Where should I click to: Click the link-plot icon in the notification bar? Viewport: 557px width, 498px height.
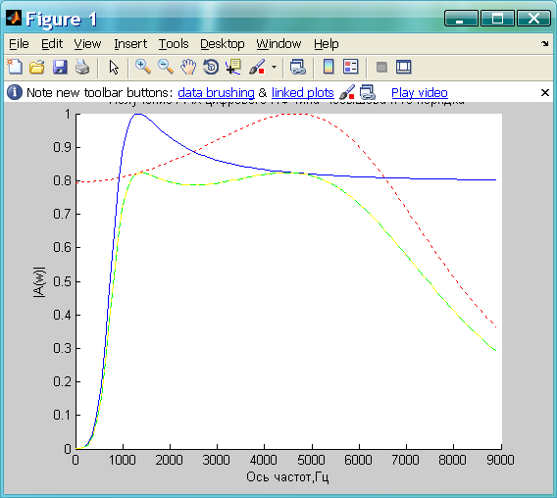tap(368, 92)
